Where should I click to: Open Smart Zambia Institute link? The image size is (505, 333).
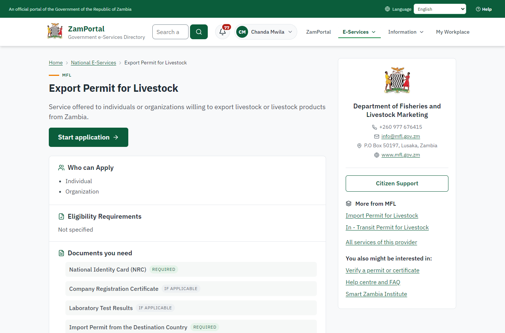[x=376, y=294]
